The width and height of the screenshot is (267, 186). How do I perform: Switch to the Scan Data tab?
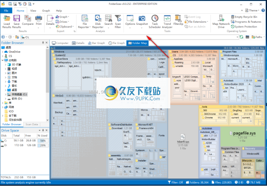pos(32,124)
